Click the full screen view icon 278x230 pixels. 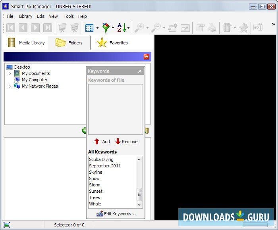(x=185, y=28)
